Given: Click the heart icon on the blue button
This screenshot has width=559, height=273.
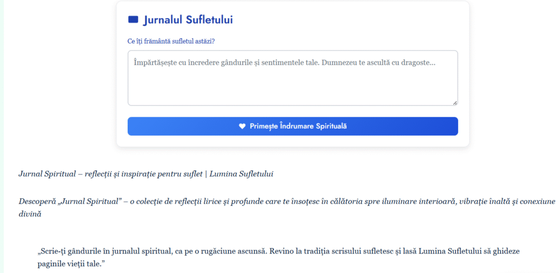Looking at the screenshot, I should click(x=242, y=126).
